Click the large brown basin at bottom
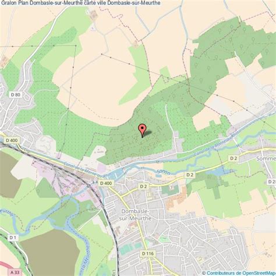 49,252
